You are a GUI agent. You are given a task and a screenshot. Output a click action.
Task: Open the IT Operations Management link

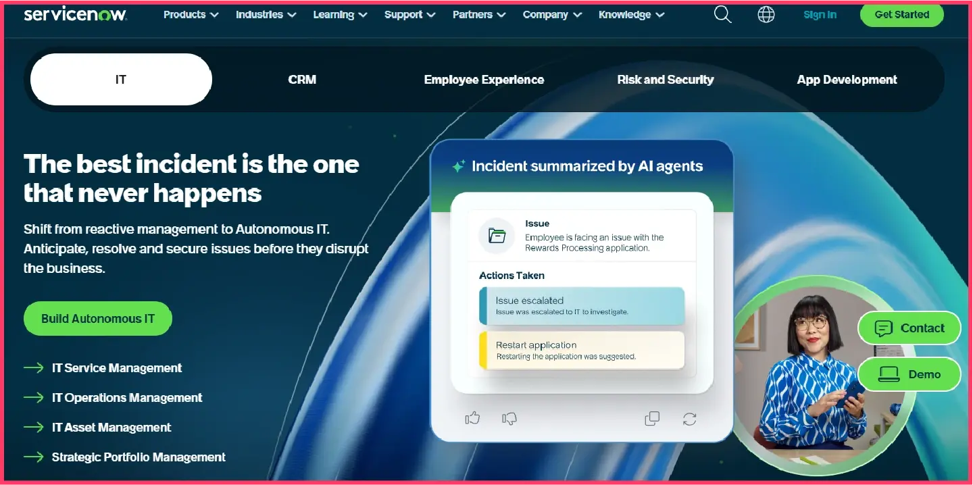(x=127, y=398)
